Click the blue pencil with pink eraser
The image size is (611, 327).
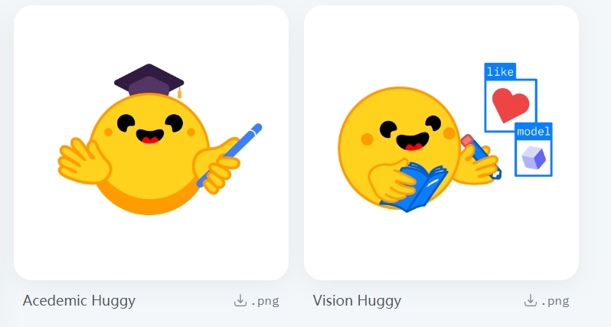481,157
